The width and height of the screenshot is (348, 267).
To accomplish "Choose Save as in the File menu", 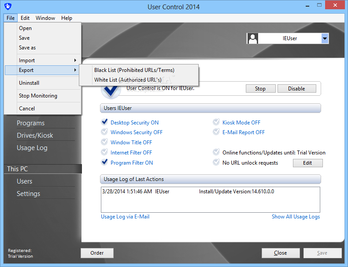I will pos(43,48).
